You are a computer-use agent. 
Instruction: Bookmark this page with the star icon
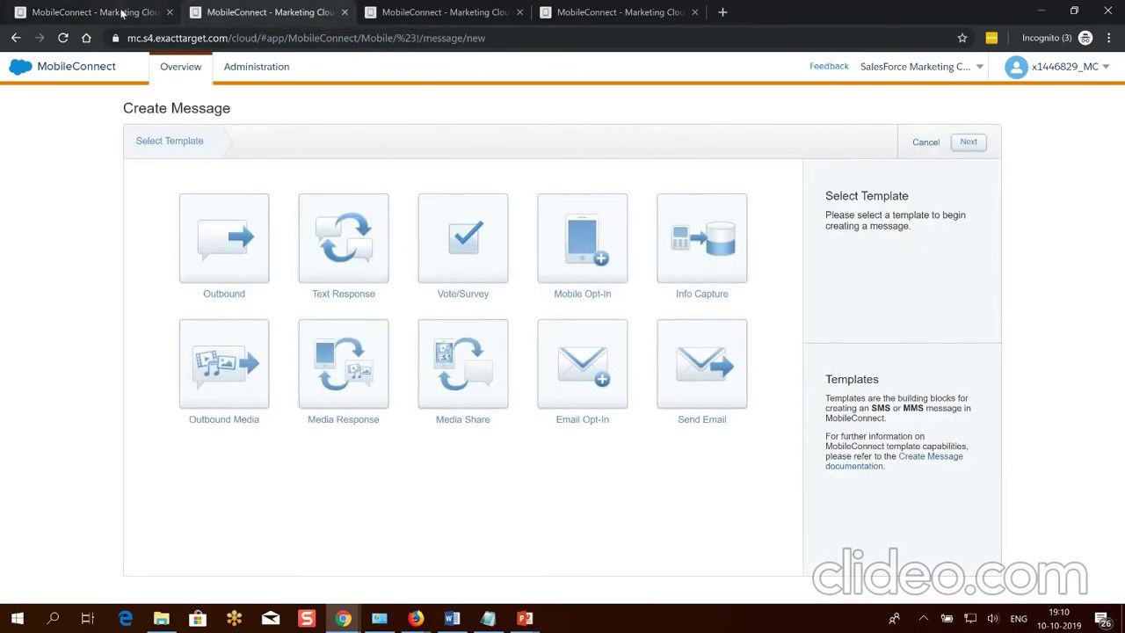tap(962, 38)
